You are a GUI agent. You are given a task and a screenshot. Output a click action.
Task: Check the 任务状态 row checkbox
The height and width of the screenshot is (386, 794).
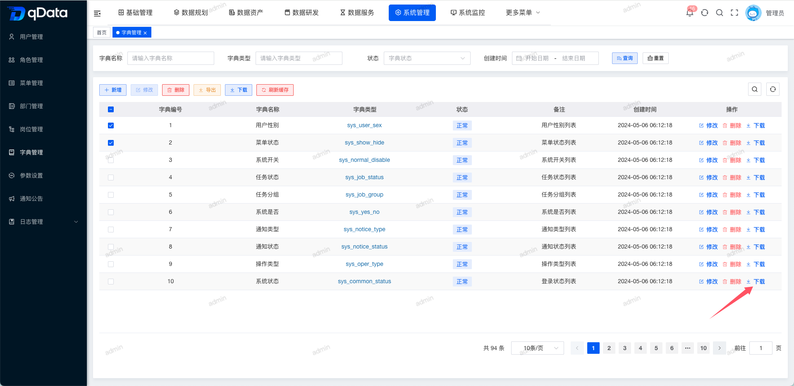click(x=111, y=178)
